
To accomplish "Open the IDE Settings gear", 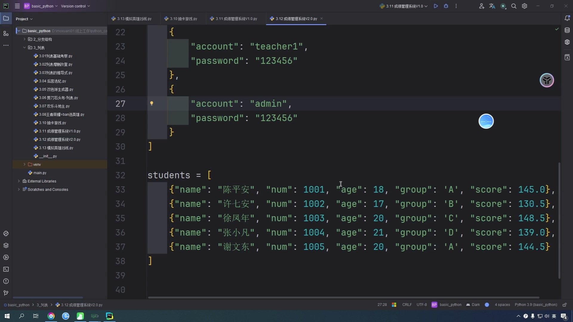I will click(525, 6).
